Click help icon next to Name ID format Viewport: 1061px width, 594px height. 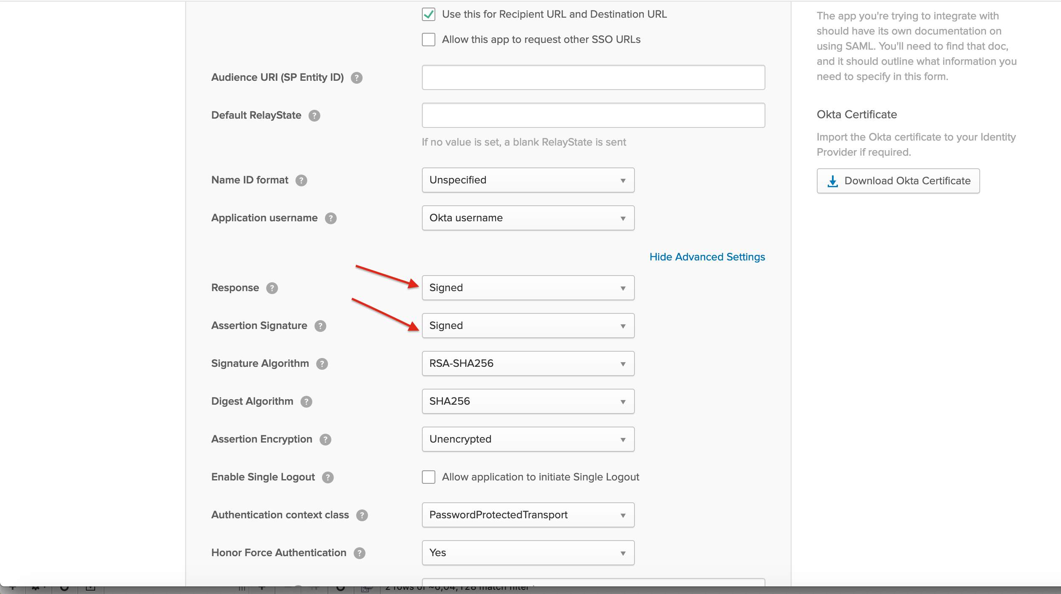pyautogui.click(x=301, y=180)
